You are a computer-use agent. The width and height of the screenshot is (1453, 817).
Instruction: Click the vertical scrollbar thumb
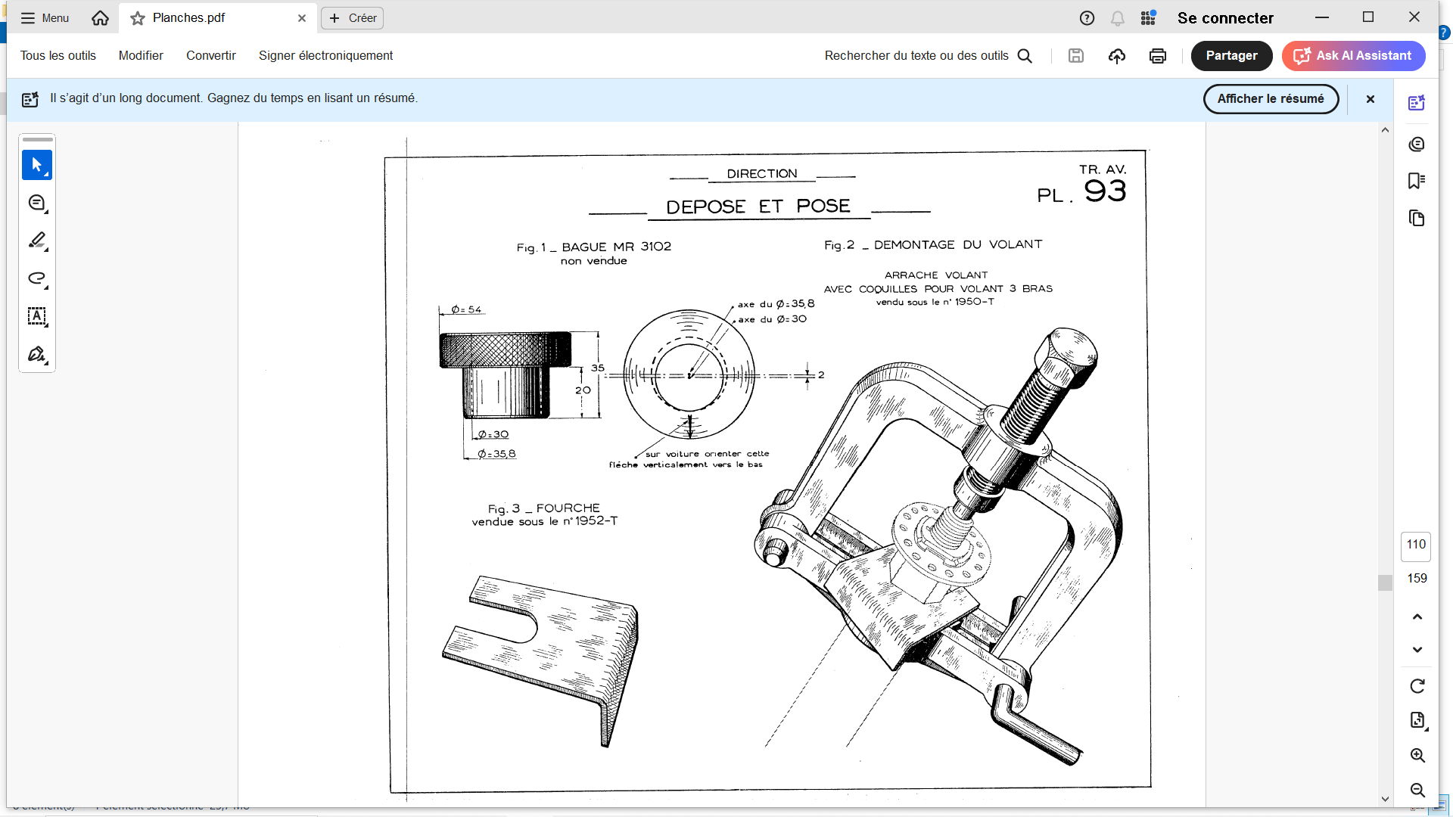tap(1385, 582)
